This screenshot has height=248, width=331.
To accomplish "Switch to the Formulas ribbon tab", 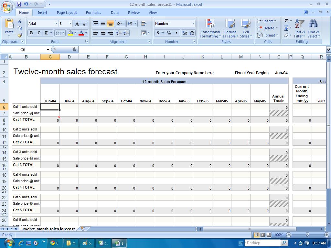I will 93,13.
